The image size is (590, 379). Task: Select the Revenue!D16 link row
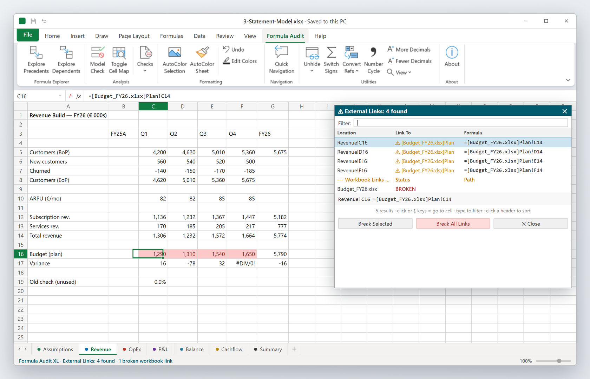click(453, 152)
